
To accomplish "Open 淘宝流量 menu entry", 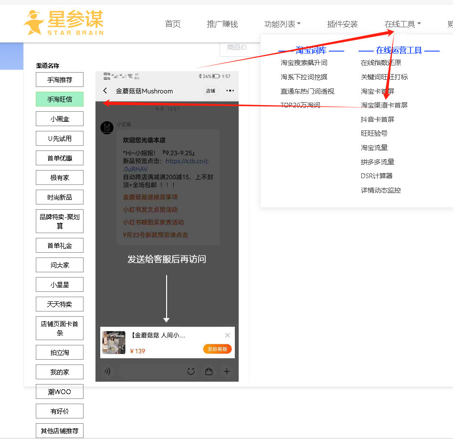I will click(374, 148).
